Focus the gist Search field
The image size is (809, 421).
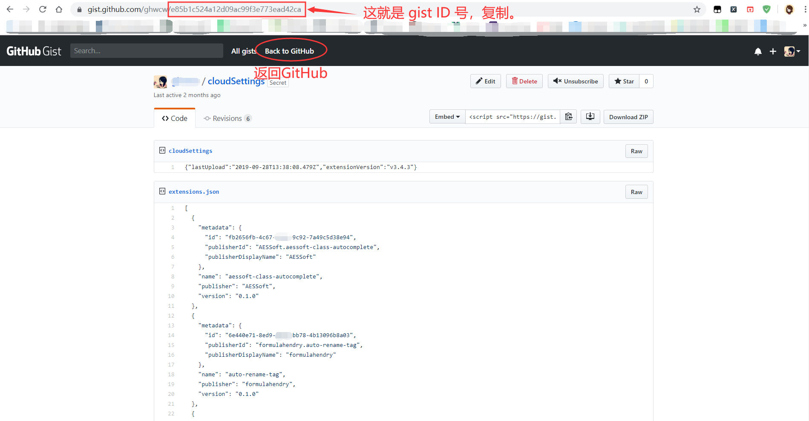147,51
